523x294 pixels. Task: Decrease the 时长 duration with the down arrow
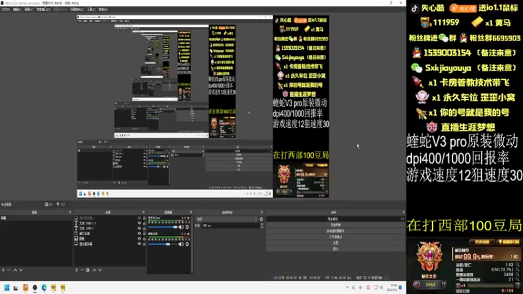pos(261,227)
